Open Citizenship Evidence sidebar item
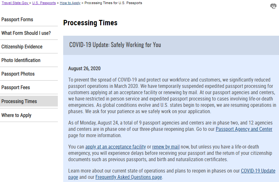The image size is (279, 182). (22, 47)
